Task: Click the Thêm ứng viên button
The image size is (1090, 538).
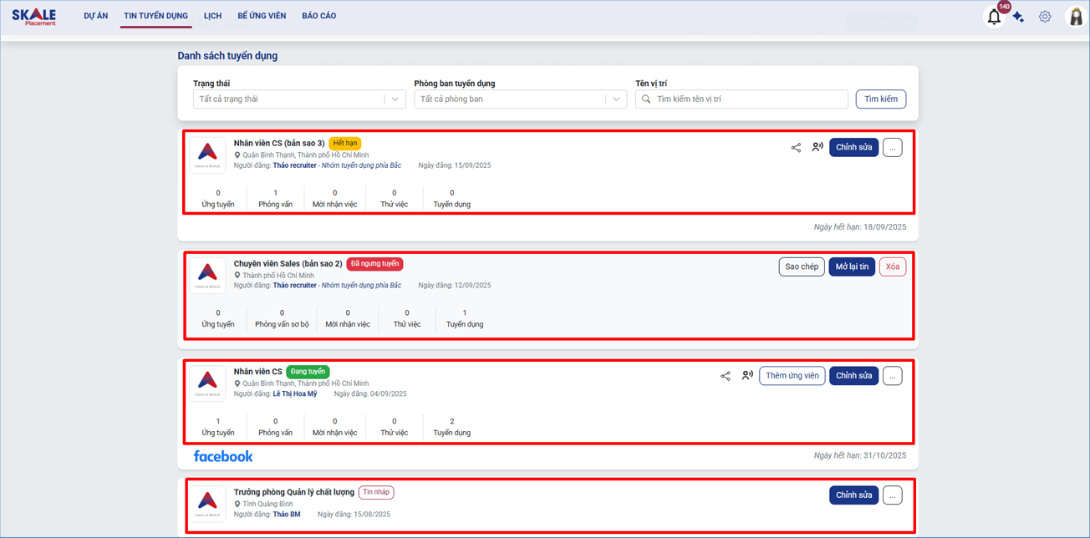Action: [x=792, y=376]
